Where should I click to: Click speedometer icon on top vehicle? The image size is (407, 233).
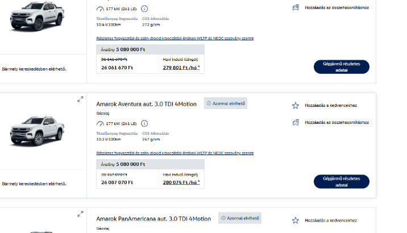click(x=100, y=9)
